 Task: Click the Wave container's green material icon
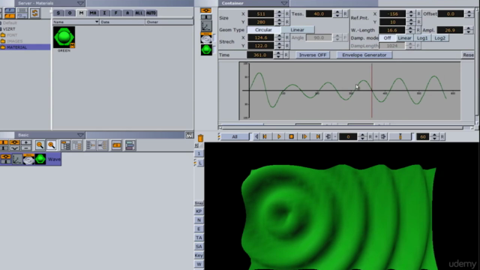pyautogui.click(x=40, y=159)
